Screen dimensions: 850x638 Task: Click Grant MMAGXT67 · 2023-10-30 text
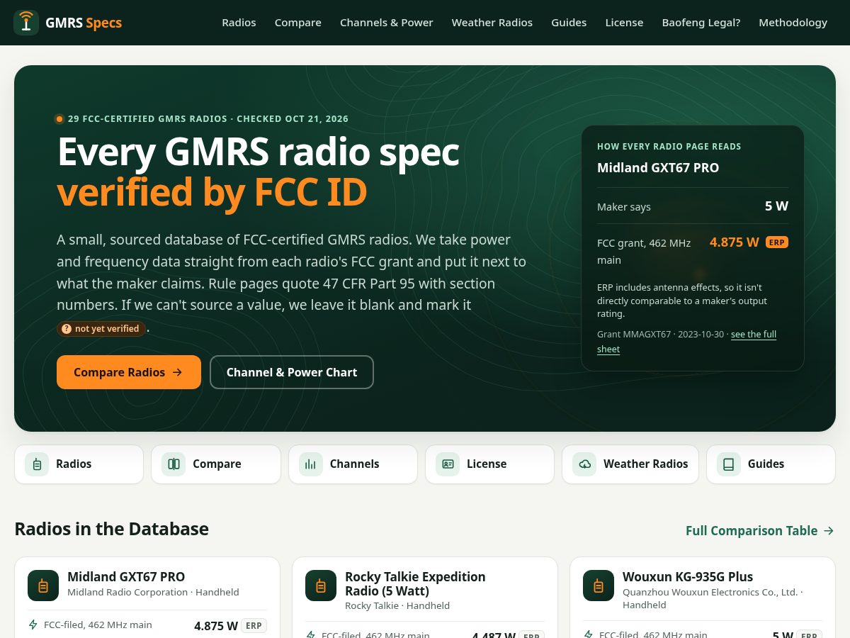pyautogui.click(x=661, y=335)
